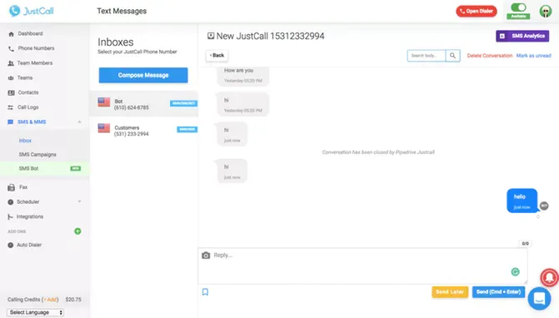Click the US flag for Bot inbox

[104, 102]
